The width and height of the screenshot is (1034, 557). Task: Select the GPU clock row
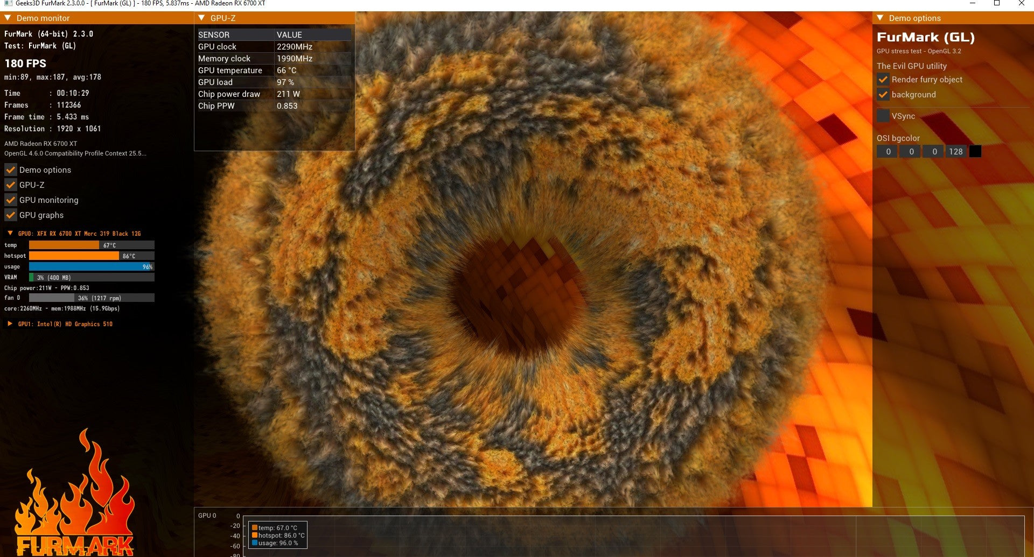274,47
